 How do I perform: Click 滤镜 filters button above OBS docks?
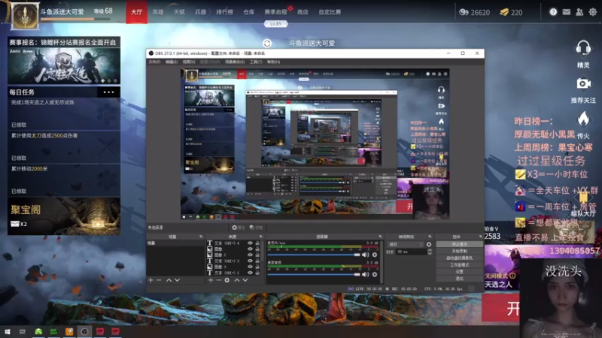[x=256, y=228]
